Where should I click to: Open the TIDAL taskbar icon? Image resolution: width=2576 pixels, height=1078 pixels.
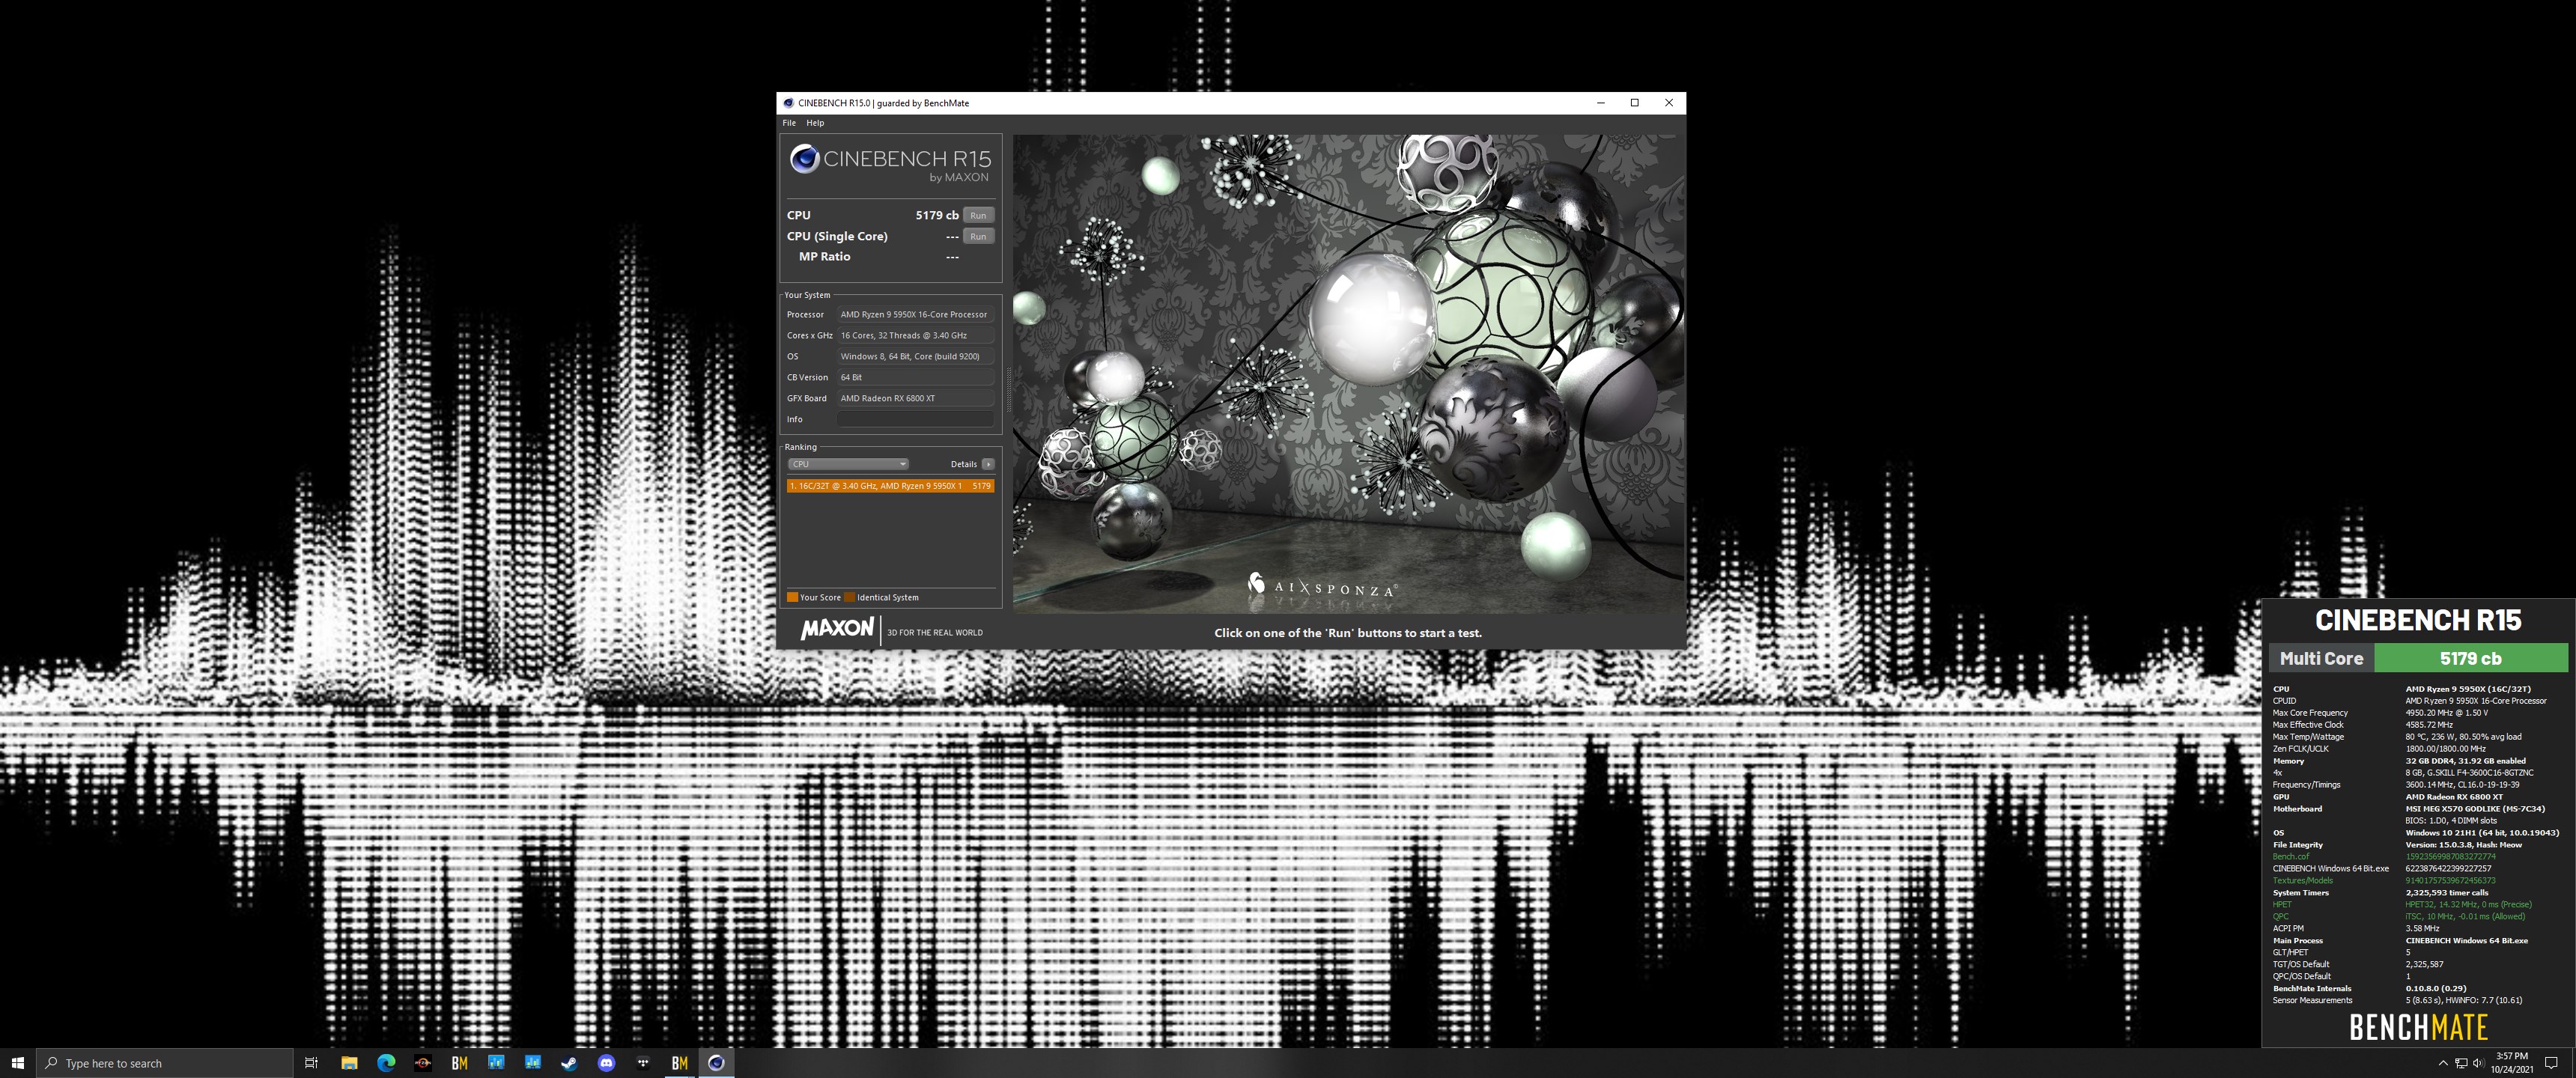[643, 1063]
